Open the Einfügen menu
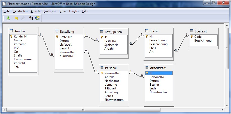The height and width of the screenshot is (114, 231). tap(50, 11)
